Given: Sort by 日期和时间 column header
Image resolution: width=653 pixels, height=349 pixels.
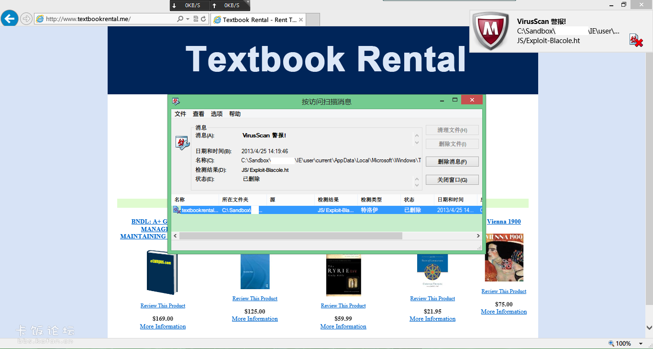Looking at the screenshot, I should [455, 200].
